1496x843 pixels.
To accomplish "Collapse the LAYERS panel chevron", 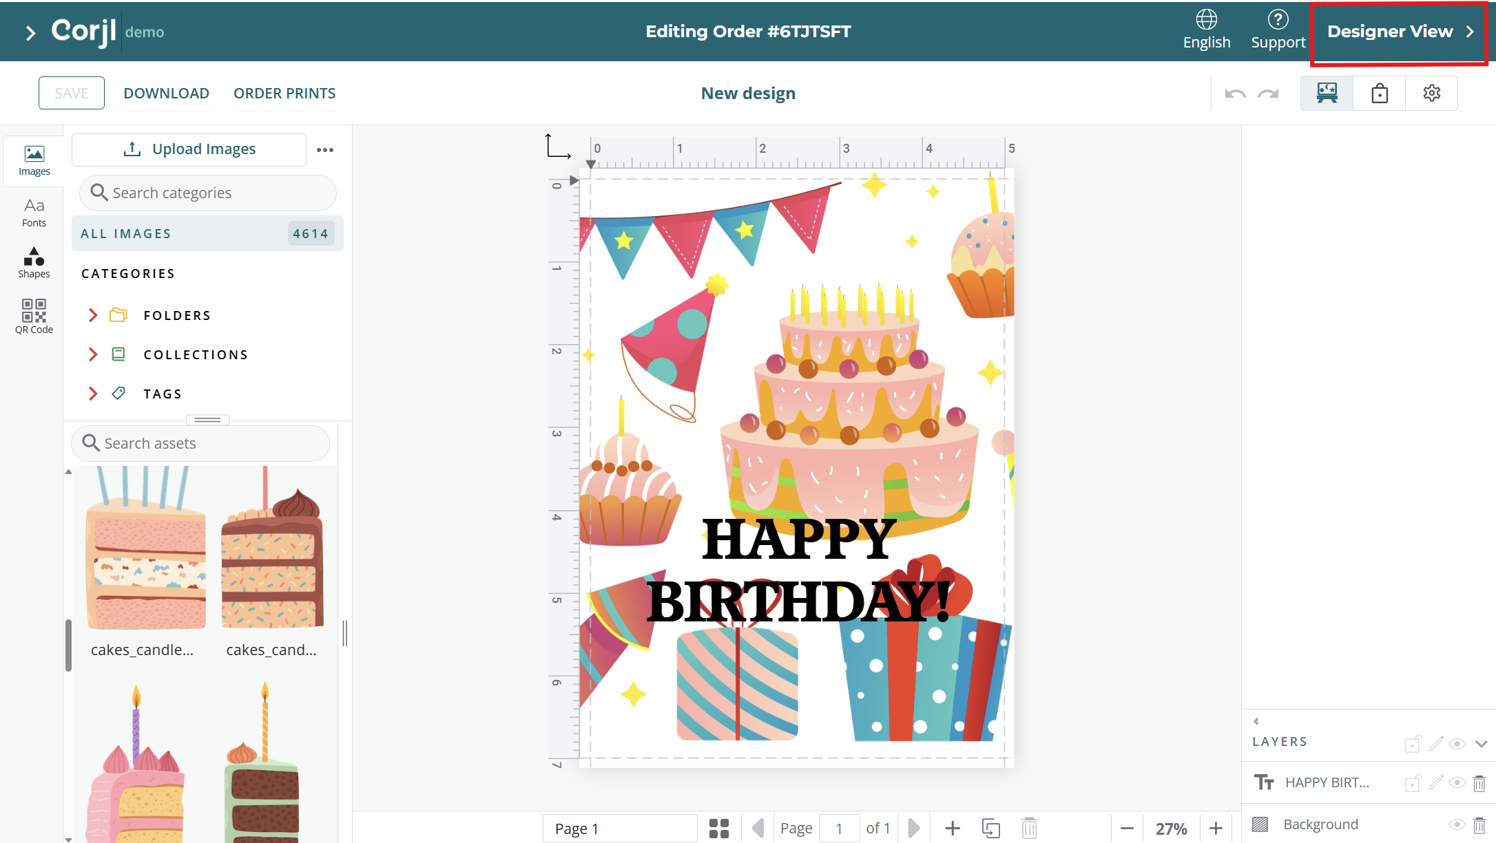I will click(x=1482, y=743).
